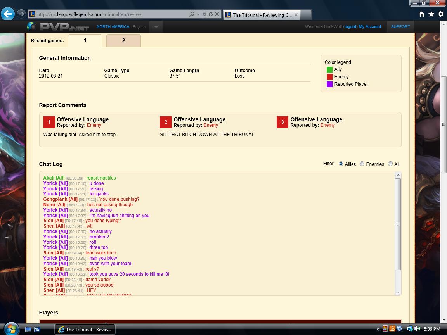This screenshot has width=447, height=335.
Task: Click the Windows Start orb
Action: [x=11, y=329]
